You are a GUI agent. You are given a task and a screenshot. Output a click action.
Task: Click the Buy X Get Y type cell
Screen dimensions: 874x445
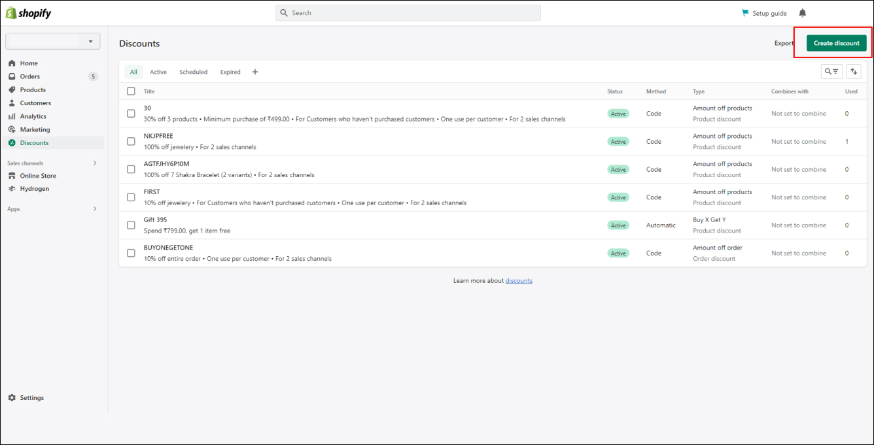pyautogui.click(x=709, y=220)
